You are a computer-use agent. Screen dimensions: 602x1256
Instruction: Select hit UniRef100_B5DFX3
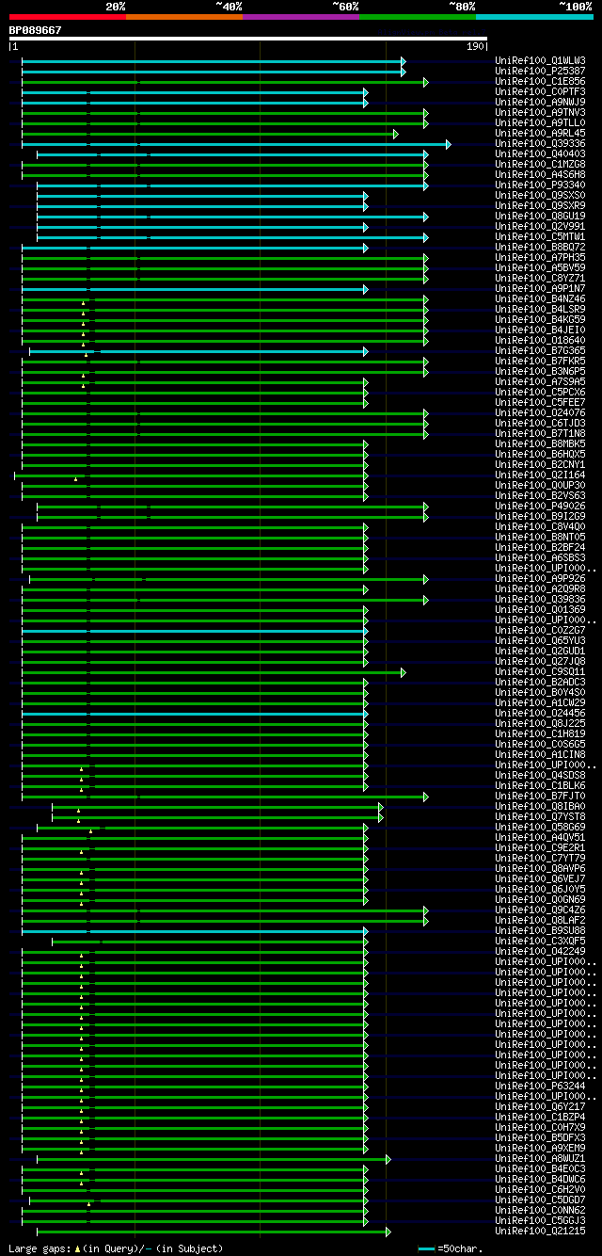[540, 1137]
